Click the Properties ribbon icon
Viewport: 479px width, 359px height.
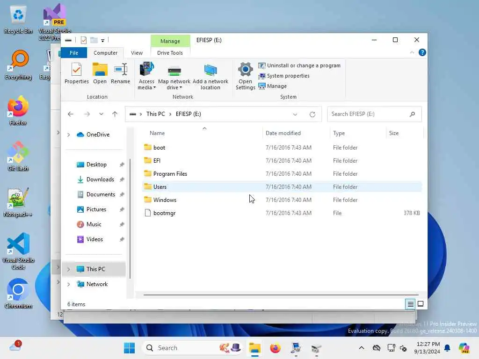click(76, 73)
